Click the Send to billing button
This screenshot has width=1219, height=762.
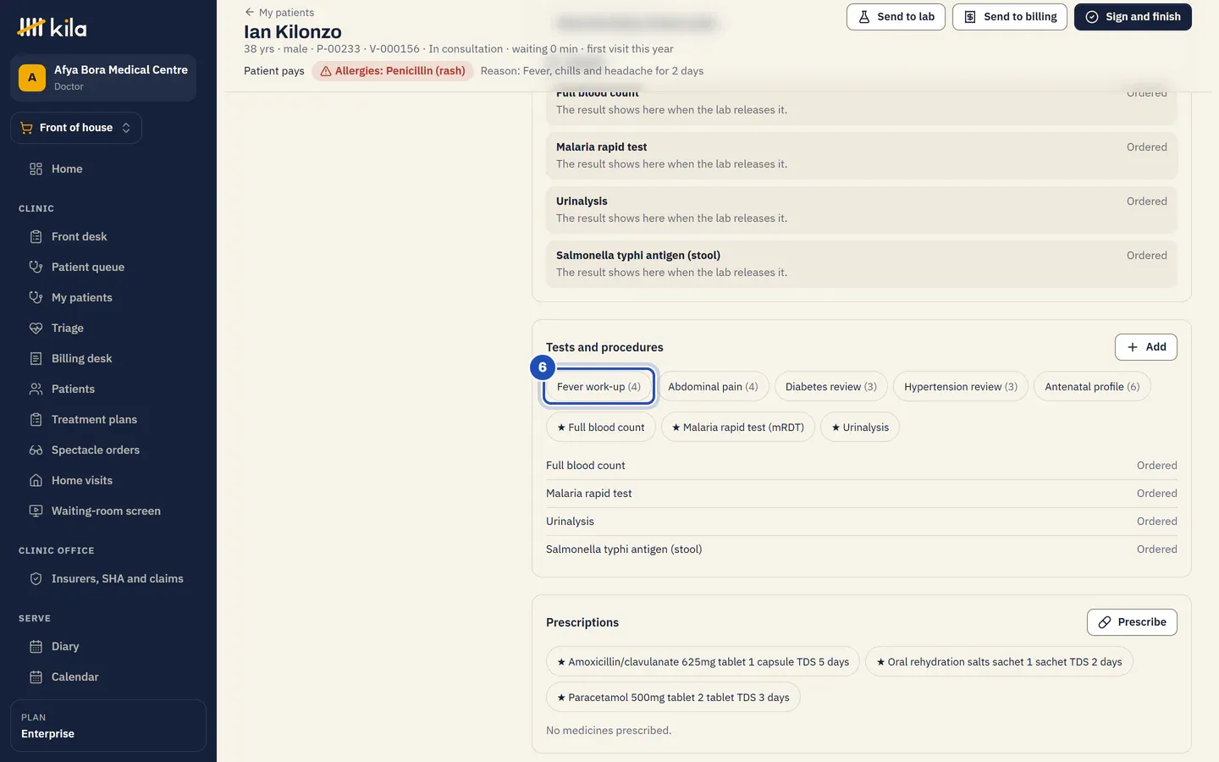pos(1010,17)
